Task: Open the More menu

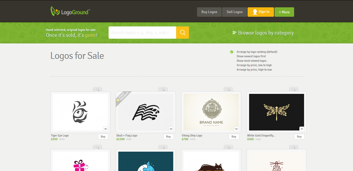Action: click(x=284, y=12)
